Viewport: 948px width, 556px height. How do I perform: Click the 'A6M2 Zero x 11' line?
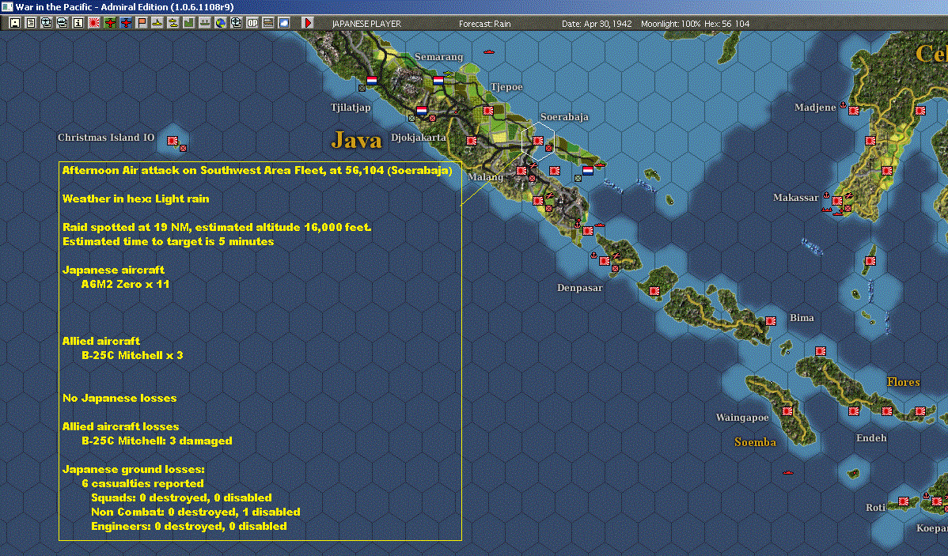(x=126, y=284)
